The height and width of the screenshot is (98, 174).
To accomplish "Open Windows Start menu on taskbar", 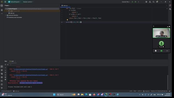I will [54, 95].
